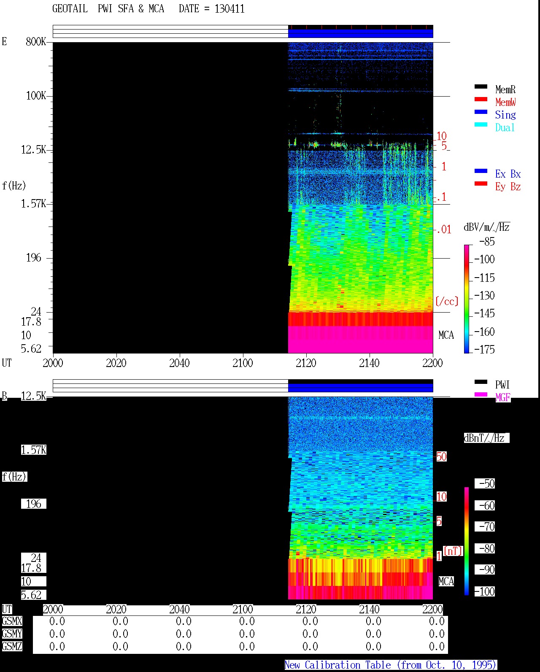Click the dBnT/√Hz magnetic color scale bar
This screenshot has height=672, width=540.
tap(467, 541)
